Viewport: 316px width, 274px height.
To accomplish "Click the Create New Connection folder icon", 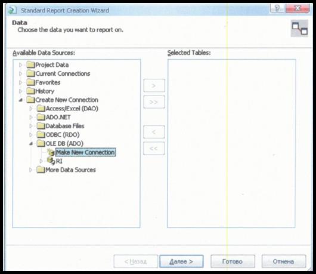I will tap(30, 100).
